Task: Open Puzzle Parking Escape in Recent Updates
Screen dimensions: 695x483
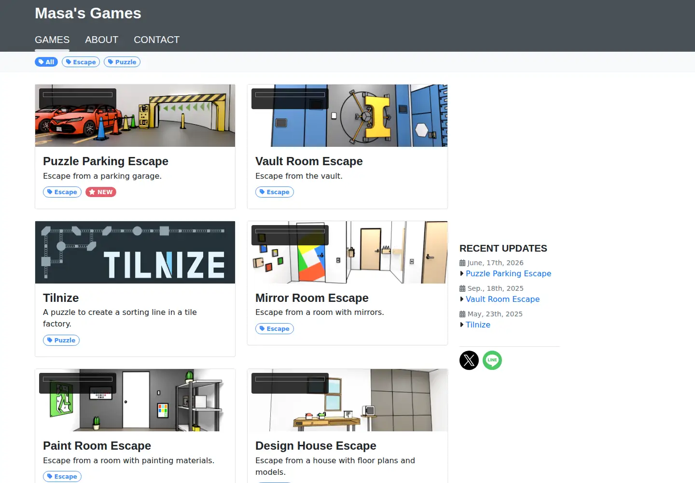Action: 508,273
